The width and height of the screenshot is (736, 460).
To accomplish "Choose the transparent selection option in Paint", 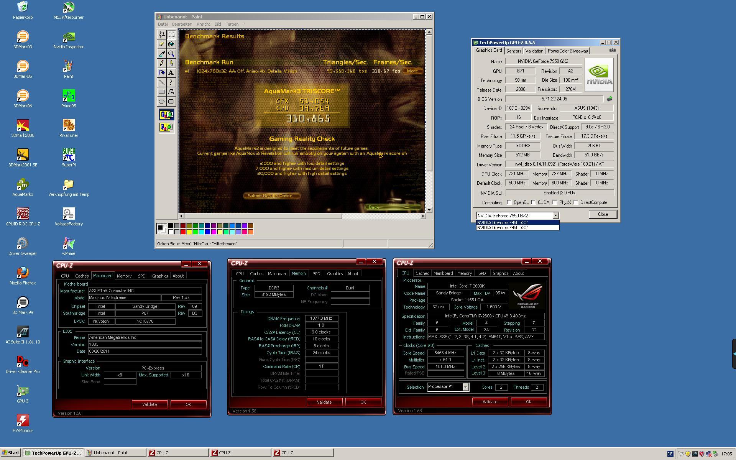I will click(x=166, y=127).
